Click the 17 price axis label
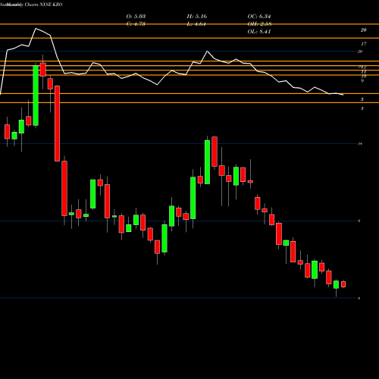 [x=363, y=44]
